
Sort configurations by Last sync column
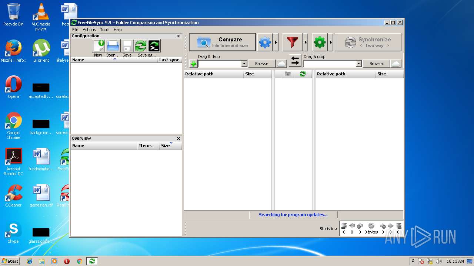pos(169,60)
